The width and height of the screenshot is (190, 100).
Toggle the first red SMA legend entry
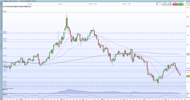(x=12, y=6)
